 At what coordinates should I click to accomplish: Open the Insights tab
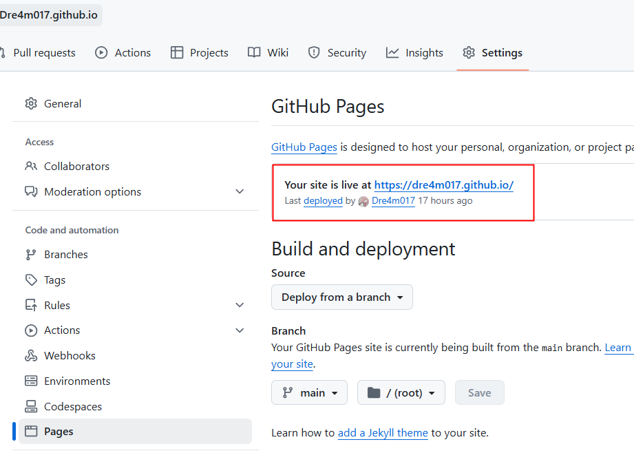coord(414,52)
